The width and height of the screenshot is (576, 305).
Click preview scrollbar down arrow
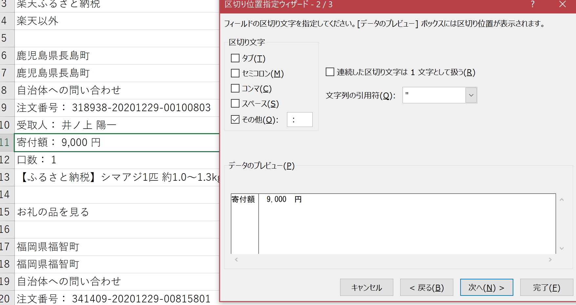click(x=562, y=249)
